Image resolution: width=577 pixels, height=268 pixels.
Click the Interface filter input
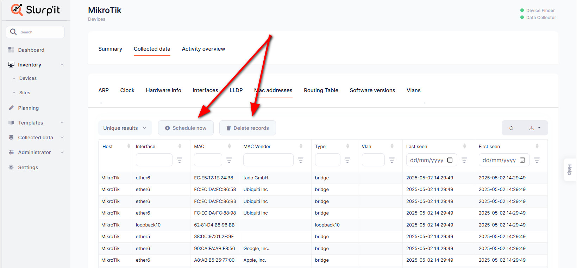coord(154,160)
